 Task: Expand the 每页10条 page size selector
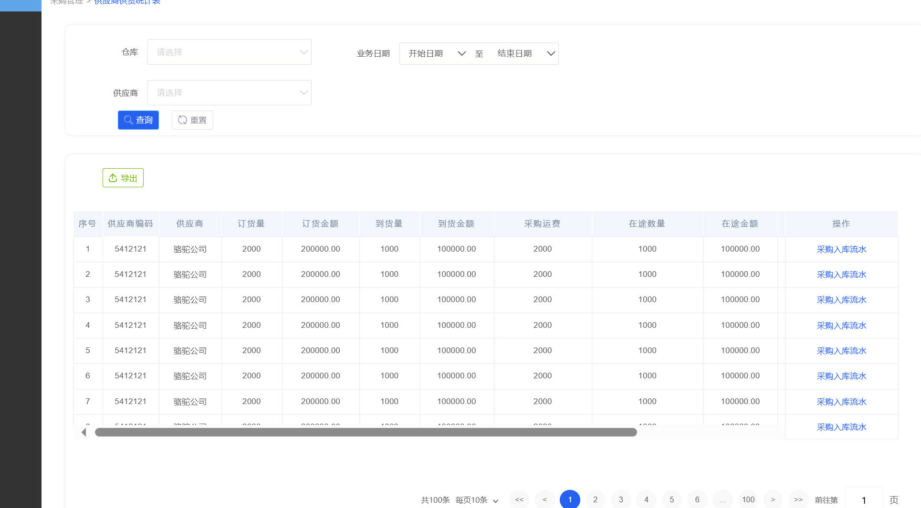(x=477, y=500)
